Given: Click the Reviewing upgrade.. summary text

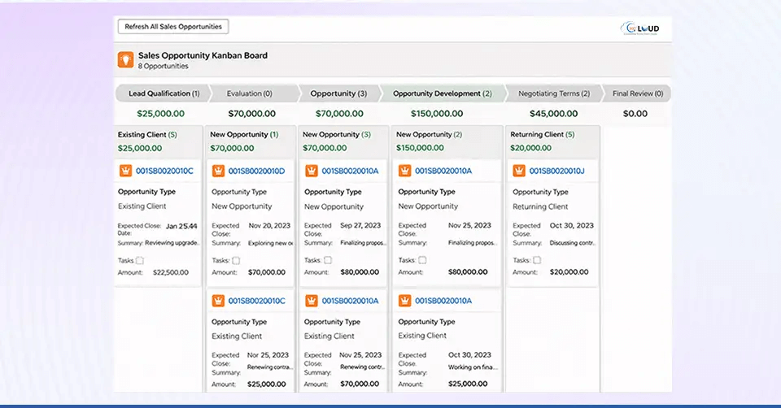Looking at the screenshot, I should [x=172, y=243].
